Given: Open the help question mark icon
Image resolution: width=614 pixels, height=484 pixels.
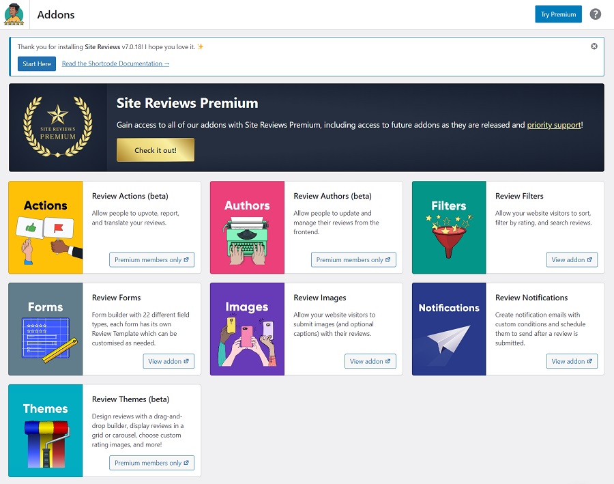Looking at the screenshot, I should [595, 14].
